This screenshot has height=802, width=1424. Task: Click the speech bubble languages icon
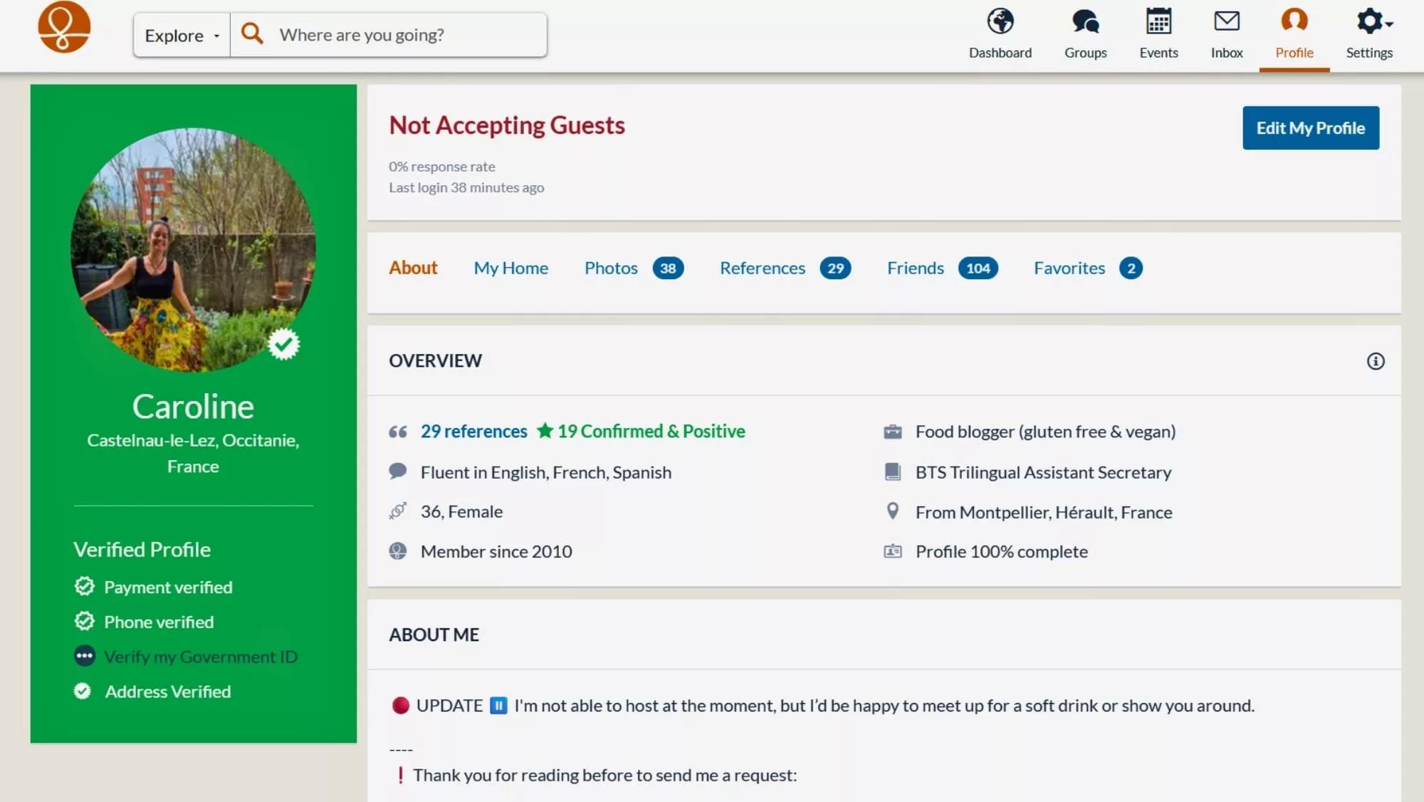[398, 471]
